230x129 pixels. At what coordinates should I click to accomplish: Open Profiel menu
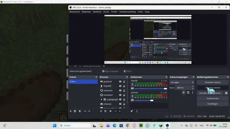tap(114, 12)
